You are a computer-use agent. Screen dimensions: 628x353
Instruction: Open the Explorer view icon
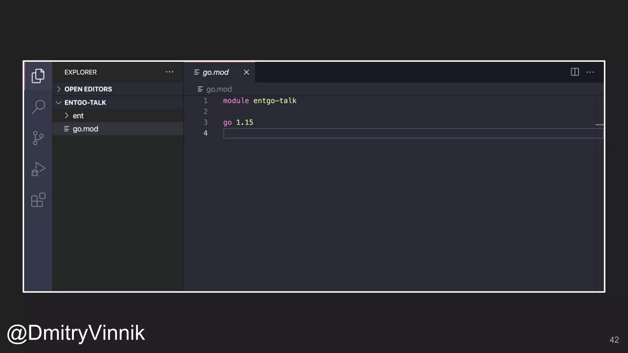coord(38,76)
